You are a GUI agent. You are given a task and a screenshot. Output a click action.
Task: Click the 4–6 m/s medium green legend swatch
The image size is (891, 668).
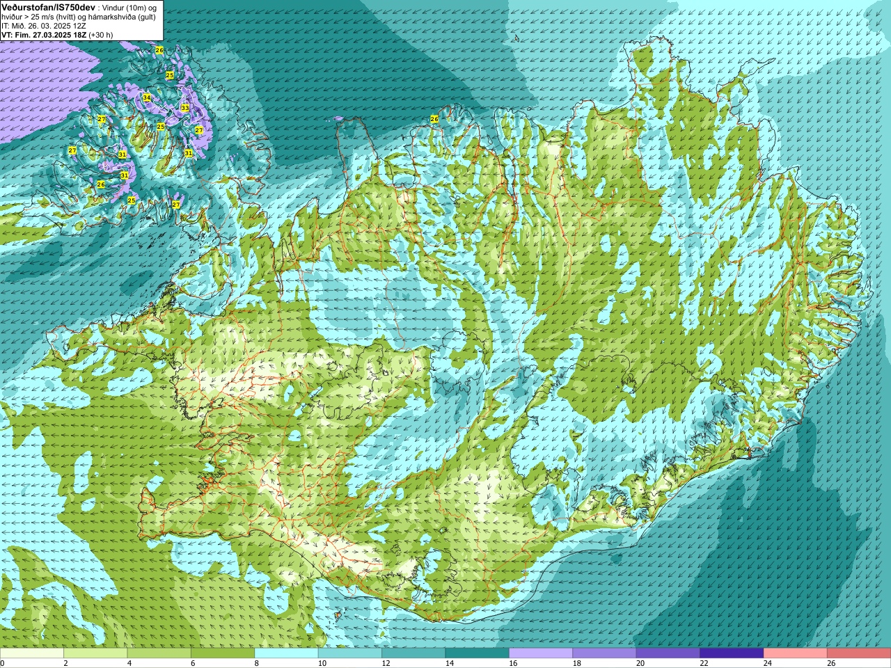point(159,653)
